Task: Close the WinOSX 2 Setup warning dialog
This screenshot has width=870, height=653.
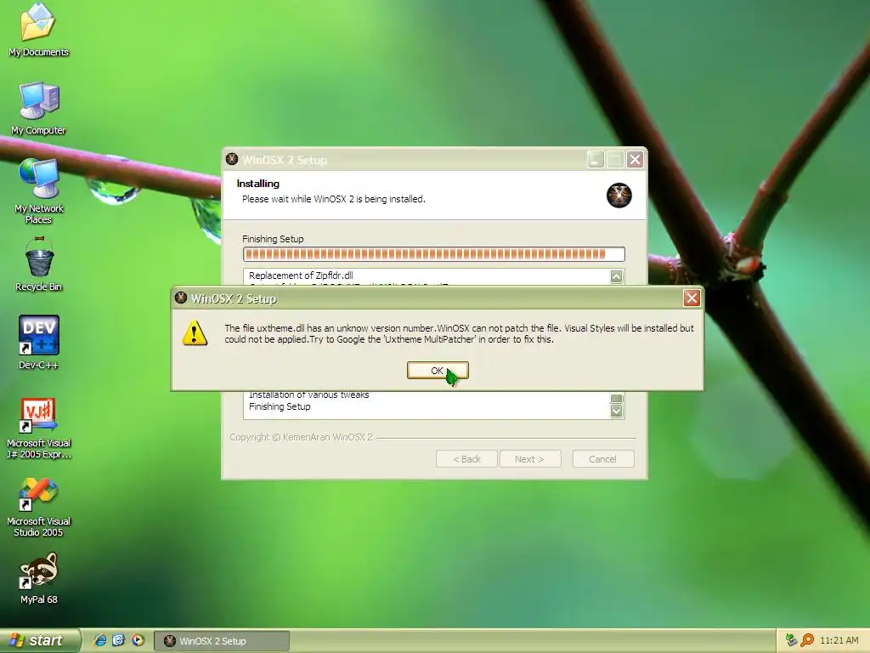Action: pyautogui.click(x=692, y=298)
